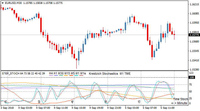The width and height of the screenshot is (200, 111).
Task: Click the 4 Sep 07:00 time label
Action: 43,108
